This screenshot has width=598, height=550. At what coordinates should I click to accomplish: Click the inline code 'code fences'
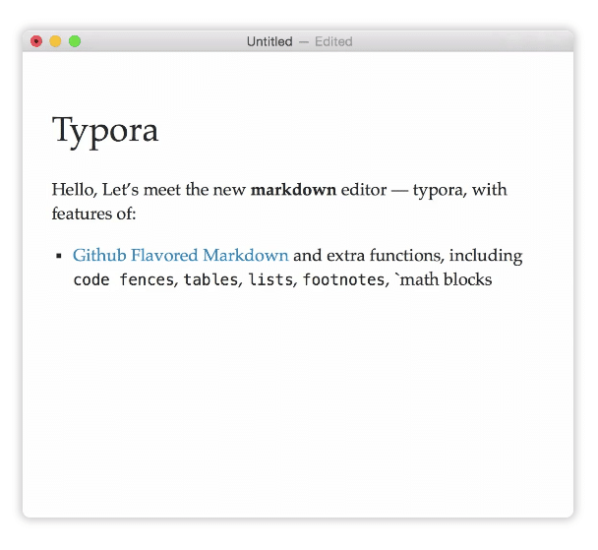[124, 279]
